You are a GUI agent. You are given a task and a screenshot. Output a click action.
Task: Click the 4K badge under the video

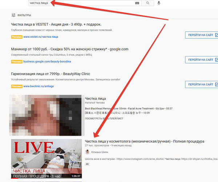pyautogui.click(x=87, y=164)
